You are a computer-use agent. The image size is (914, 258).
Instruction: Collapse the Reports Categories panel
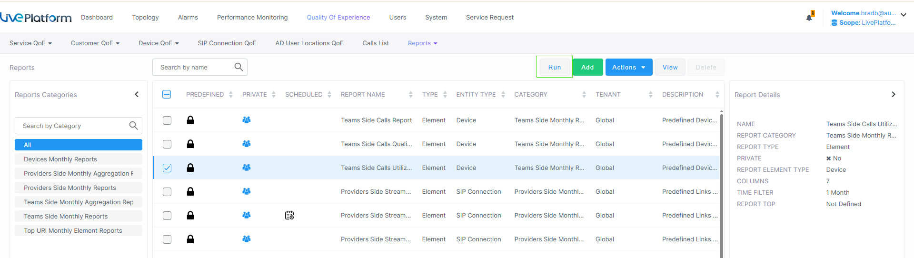[137, 95]
